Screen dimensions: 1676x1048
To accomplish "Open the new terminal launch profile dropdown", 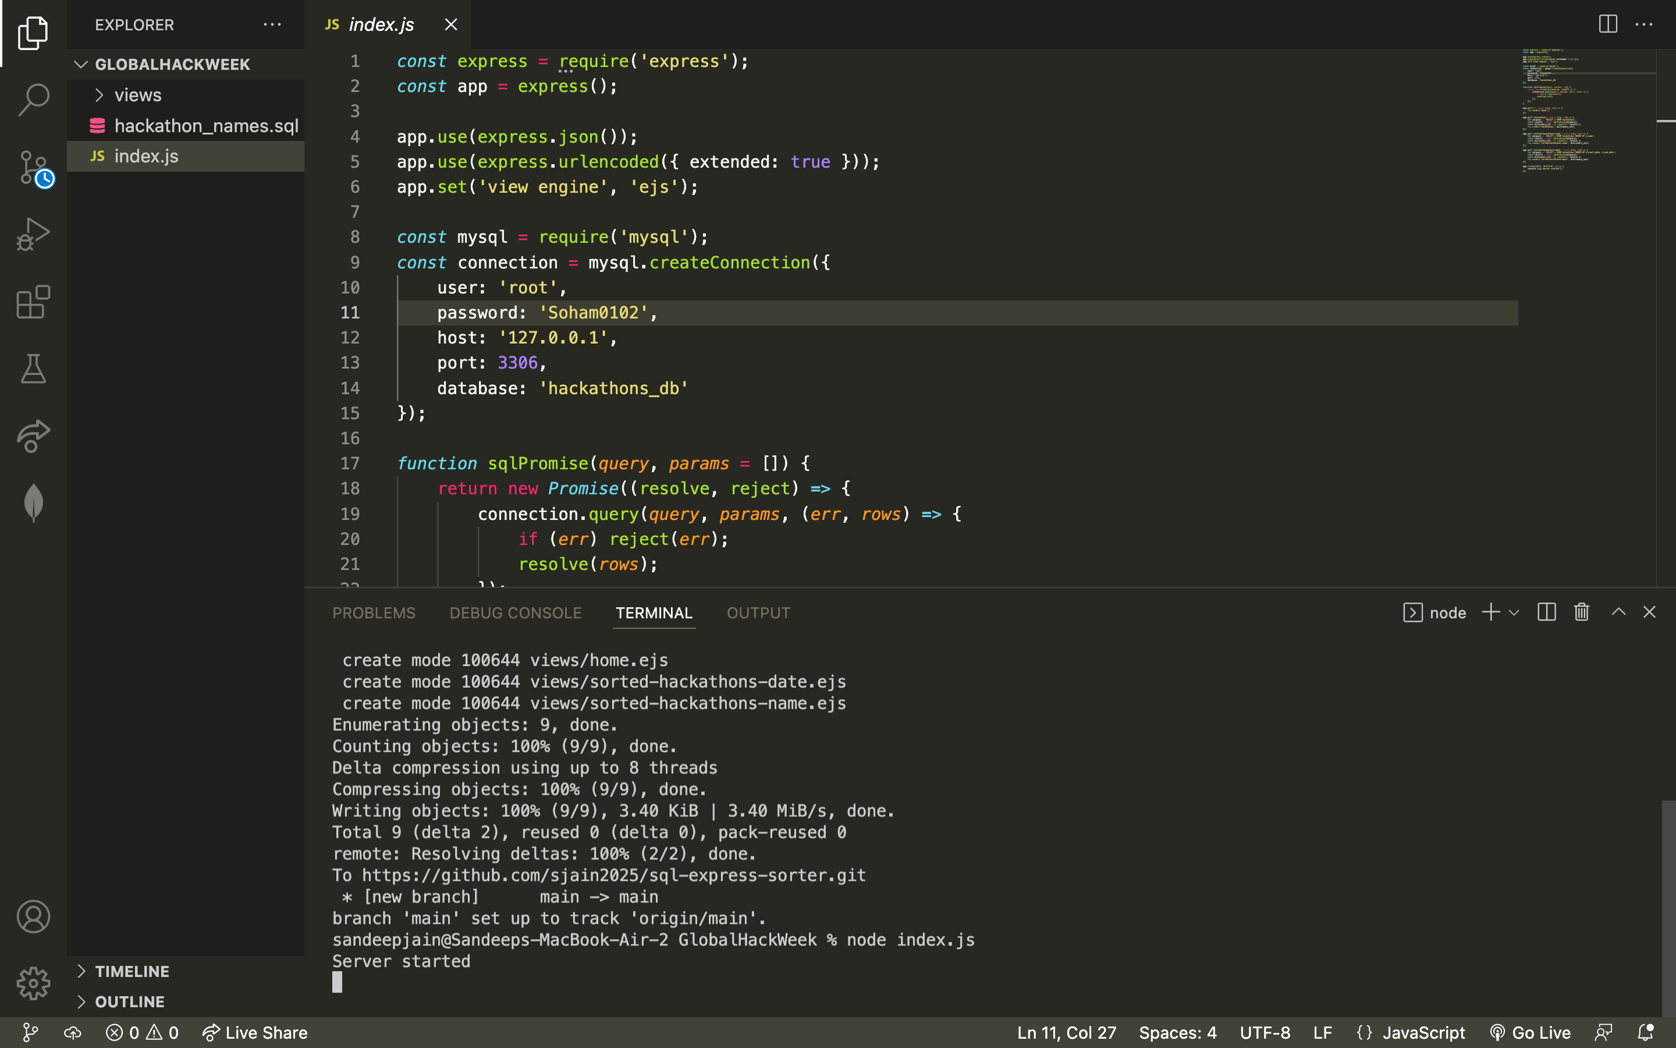I will pos(1514,612).
